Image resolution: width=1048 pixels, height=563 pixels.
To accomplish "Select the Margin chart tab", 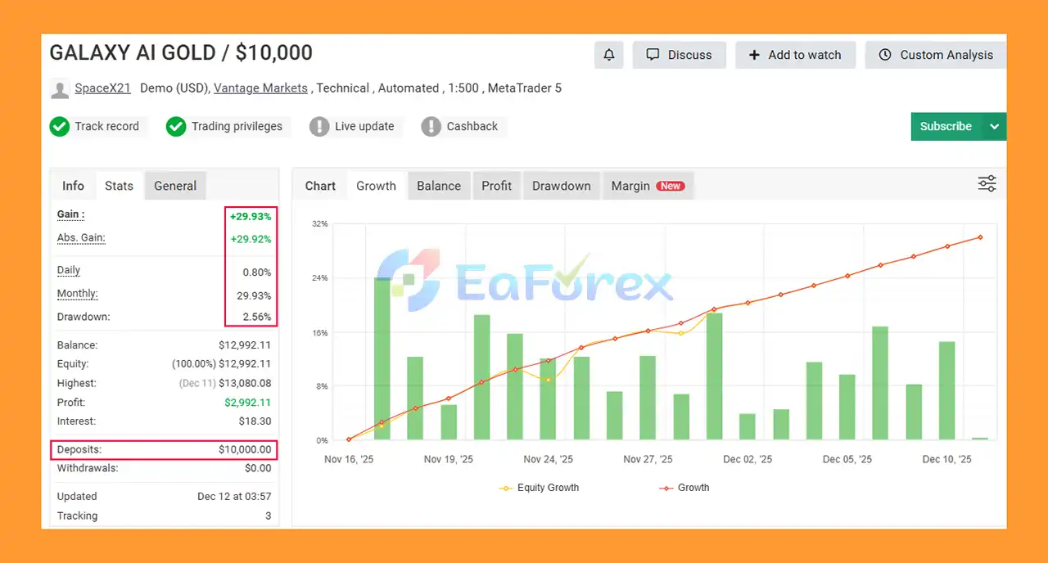I will point(647,186).
